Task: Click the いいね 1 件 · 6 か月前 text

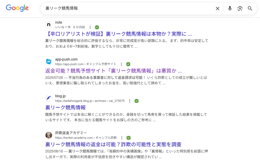Action: click(x=70, y=27)
